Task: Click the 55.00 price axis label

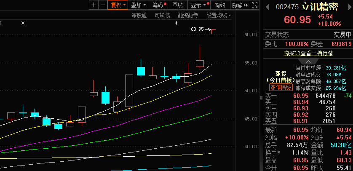Action: click(x=251, y=63)
